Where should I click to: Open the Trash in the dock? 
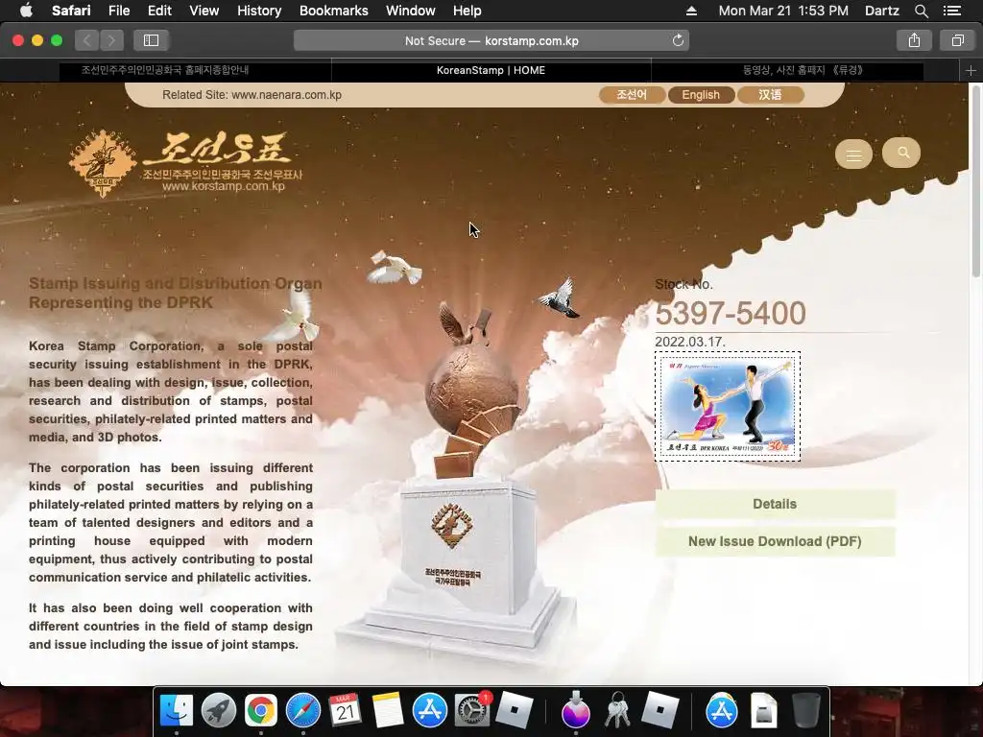pyautogui.click(x=805, y=711)
